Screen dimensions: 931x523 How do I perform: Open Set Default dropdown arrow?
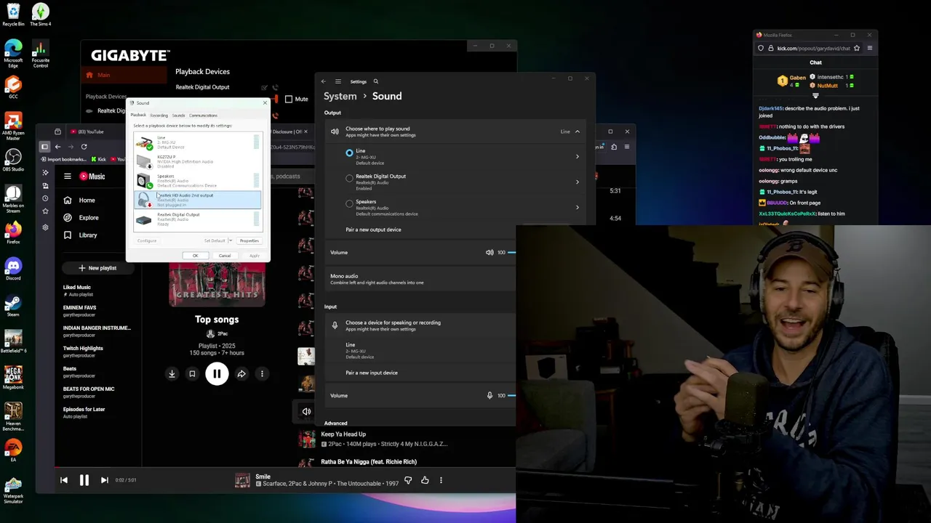[x=231, y=240]
